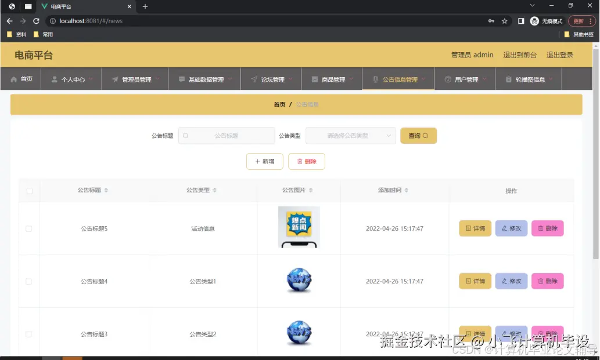Select the 个人中心 person icon in navbar
Screen dimensions: 600x360
click(x=53, y=78)
